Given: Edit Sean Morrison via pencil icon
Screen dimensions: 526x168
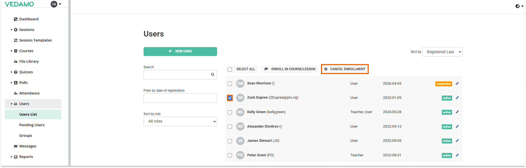Looking at the screenshot, I should [457, 84].
